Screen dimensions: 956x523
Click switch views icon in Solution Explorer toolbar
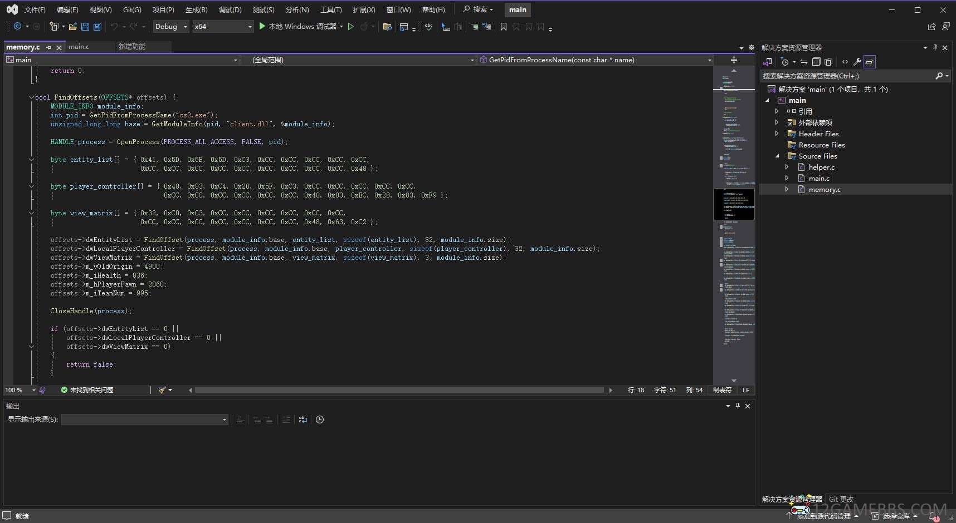coord(768,62)
